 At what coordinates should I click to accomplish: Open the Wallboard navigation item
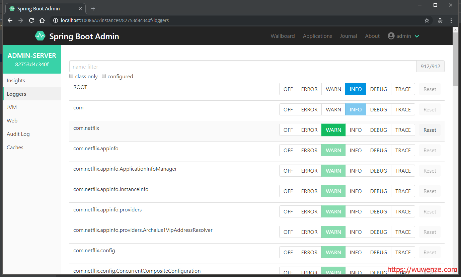[283, 36]
